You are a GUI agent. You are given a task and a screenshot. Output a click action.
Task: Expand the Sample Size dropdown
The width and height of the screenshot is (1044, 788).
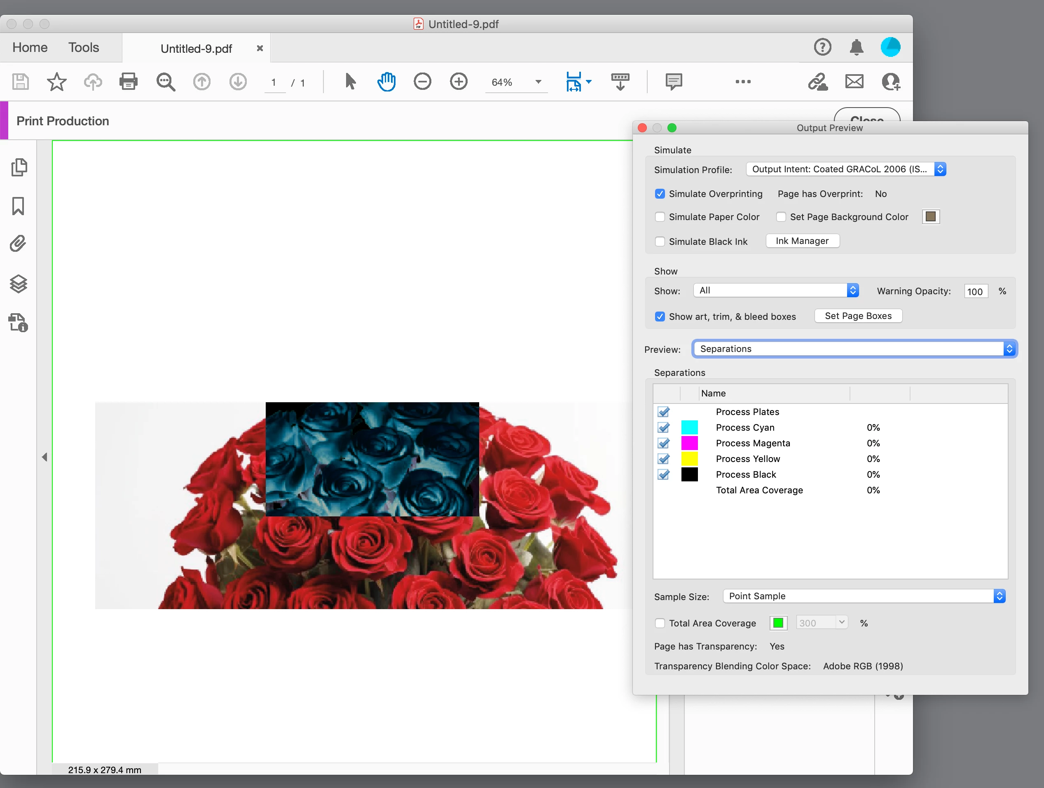(864, 596)
